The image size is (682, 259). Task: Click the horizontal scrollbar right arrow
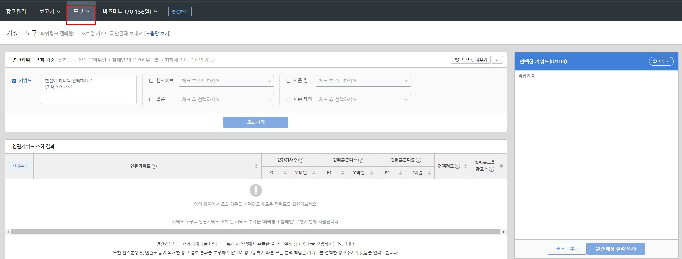[504, 232]
